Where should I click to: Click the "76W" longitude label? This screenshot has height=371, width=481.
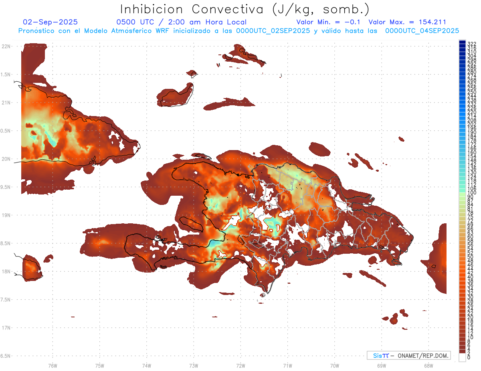click(x=53, y=365)
